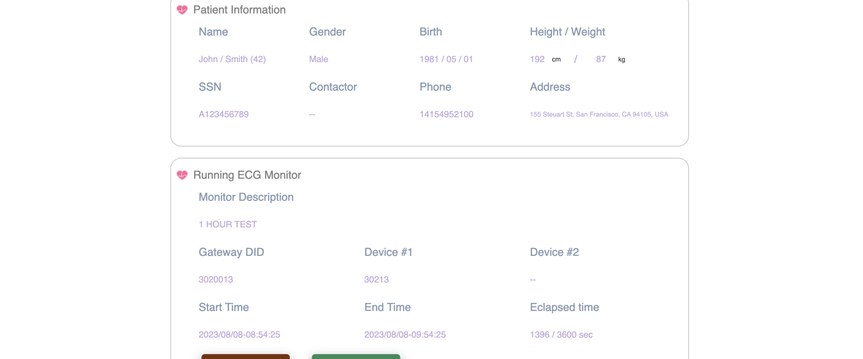The image size is (863, 359).
Task: Click the Patient Information section title
Action: [240, 10]
